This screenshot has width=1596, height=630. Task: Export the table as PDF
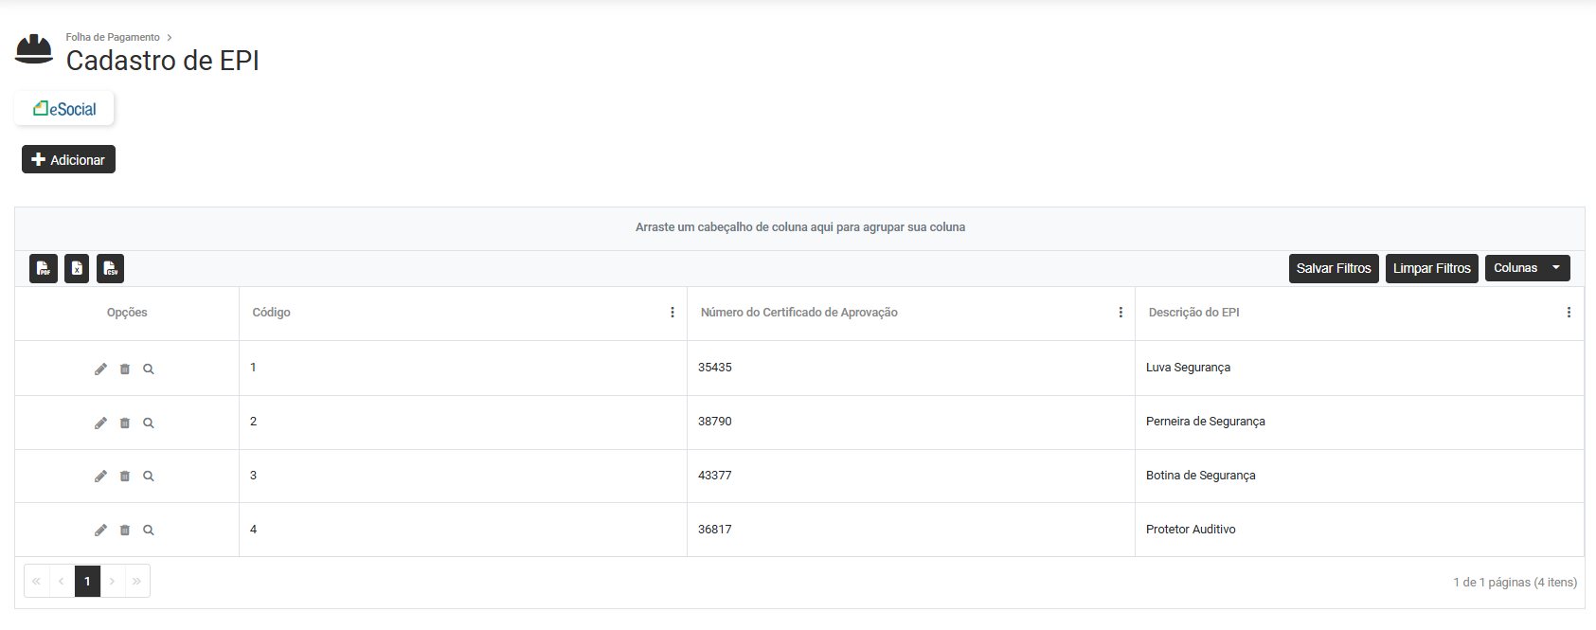coord(44,269)
